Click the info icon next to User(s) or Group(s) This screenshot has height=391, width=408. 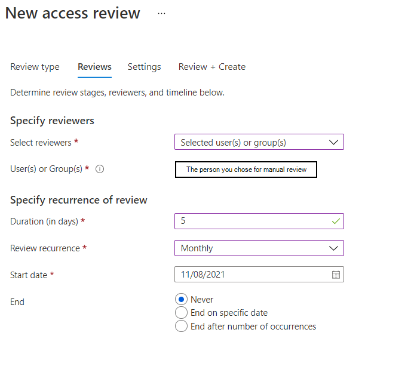[x=100, y=169]
